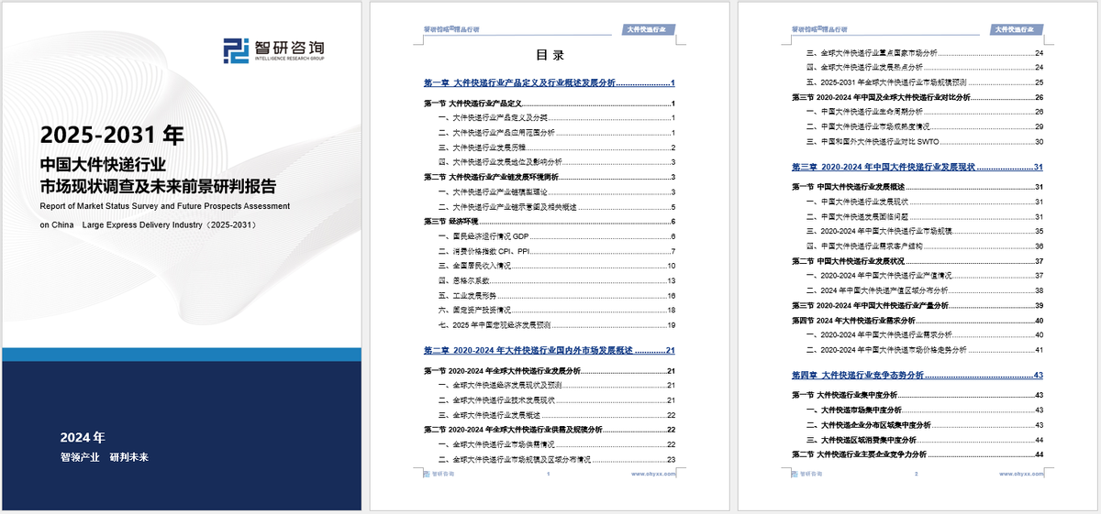The height and width of the screenshot is (514, 1101).
Task: Select entry 二、大件快递行业产品应用范围分析
Action: click(556, 133)
